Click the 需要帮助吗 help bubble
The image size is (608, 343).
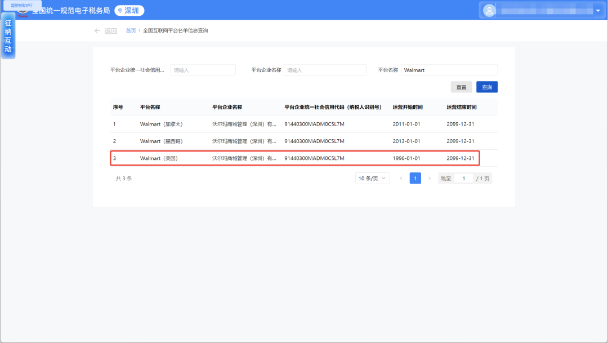tap(23, 5)
